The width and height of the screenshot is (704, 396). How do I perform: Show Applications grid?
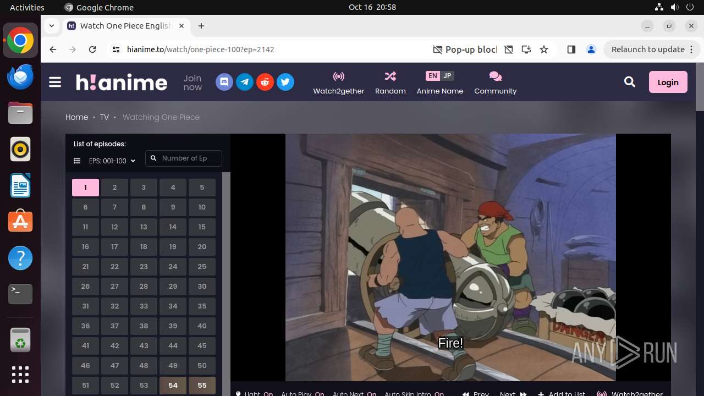tap(20, 375)
